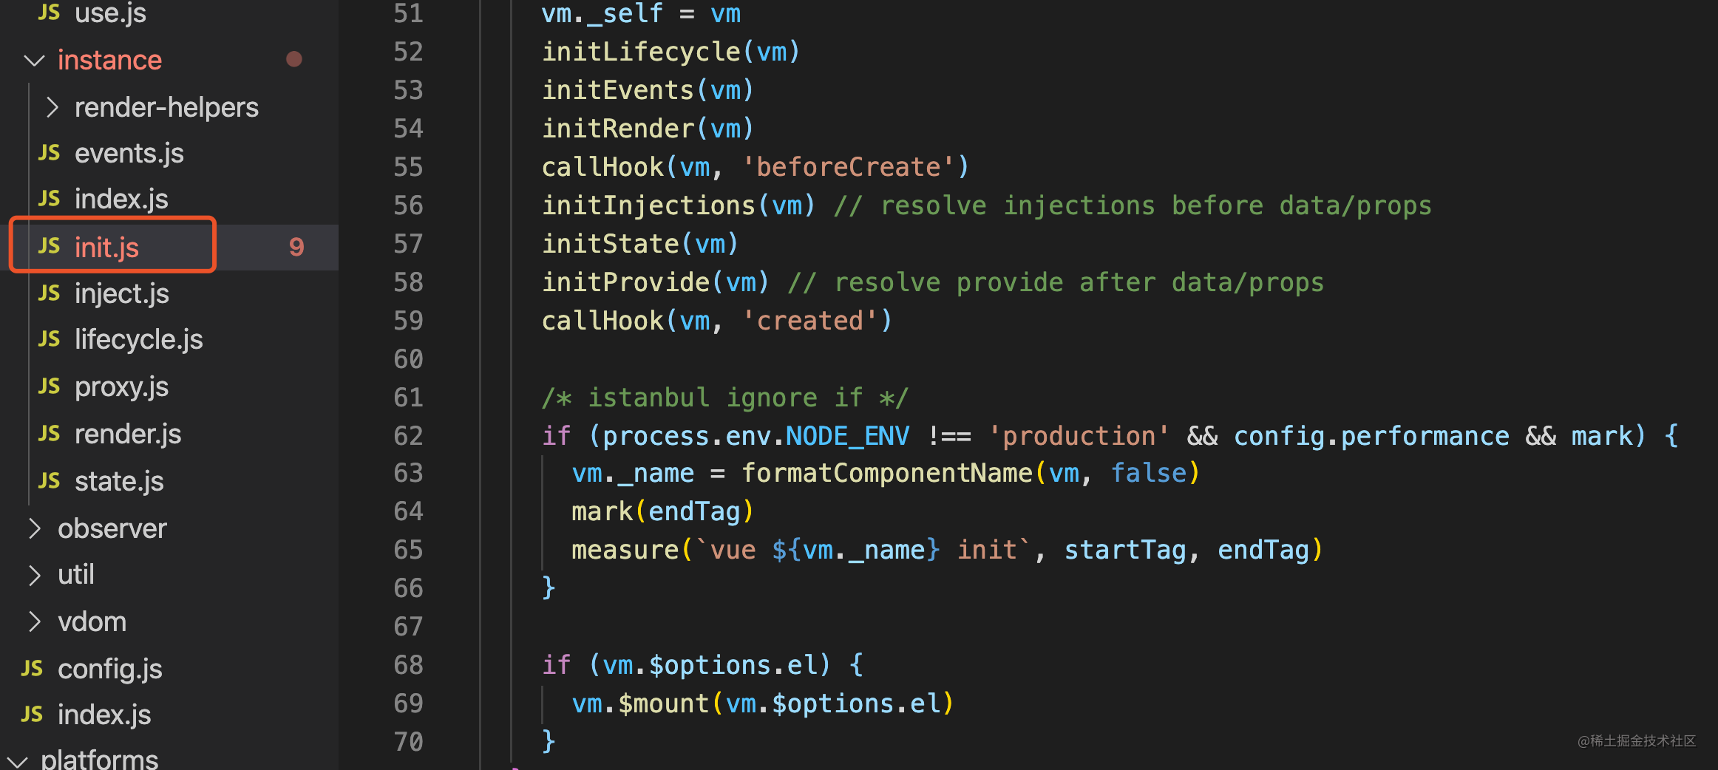Open use.js file at top

pos(111,13)
